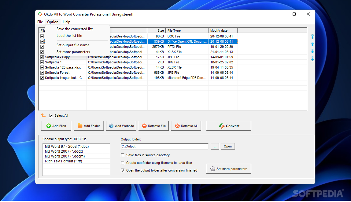Image resolution: width=351 pixels, height=202 pixels.
Task: Click the Remove File button
Action: coord(153,126)
